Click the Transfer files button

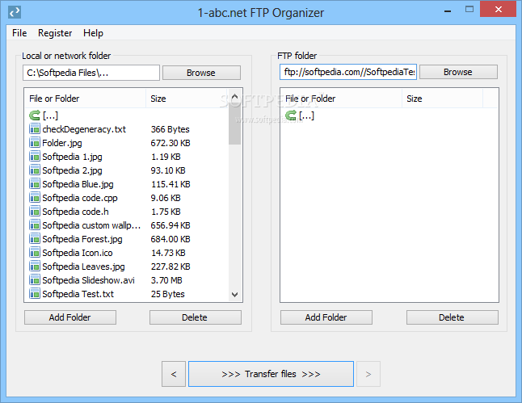point(271,374)
